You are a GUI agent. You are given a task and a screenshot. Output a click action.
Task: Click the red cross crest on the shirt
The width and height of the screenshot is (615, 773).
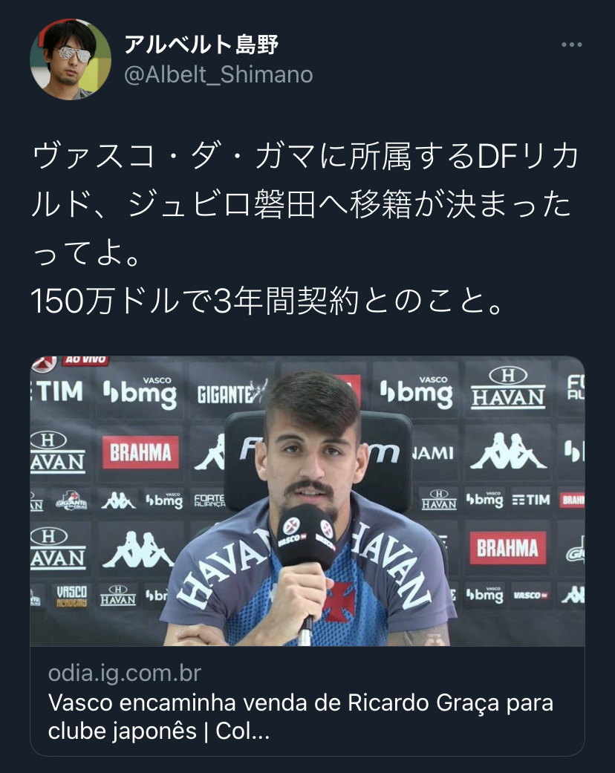pyautogui.click(x=339, y=601)
